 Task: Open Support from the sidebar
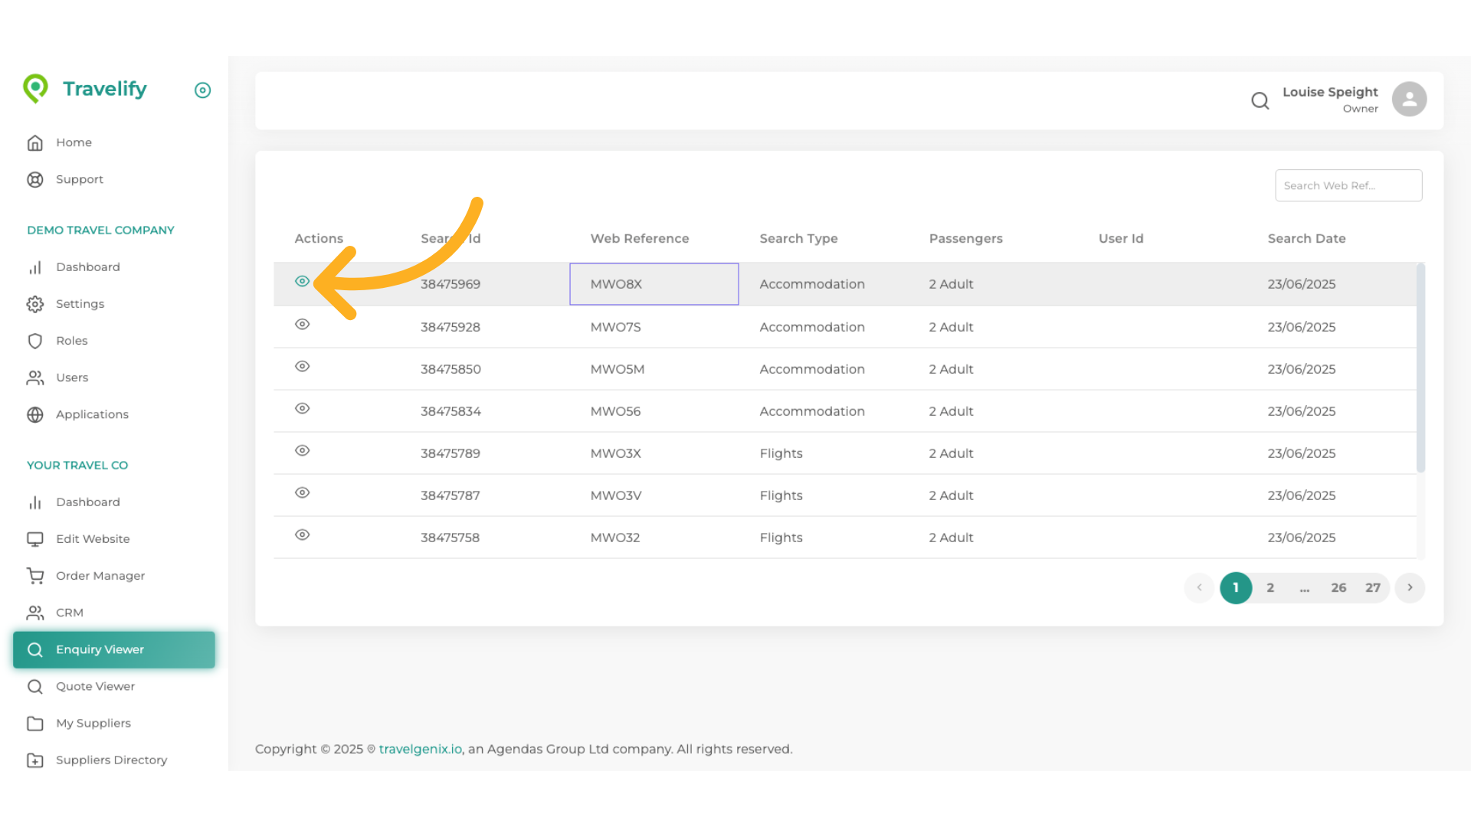coord(79,179)
